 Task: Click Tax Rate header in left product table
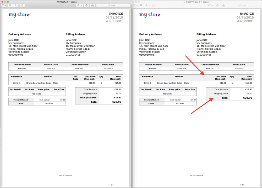[x=75, y=78]
